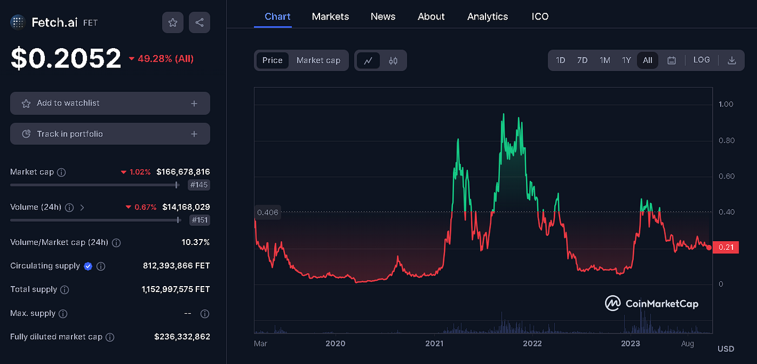Open the Chart tab
Screen dimensions: 757x364
277,17
